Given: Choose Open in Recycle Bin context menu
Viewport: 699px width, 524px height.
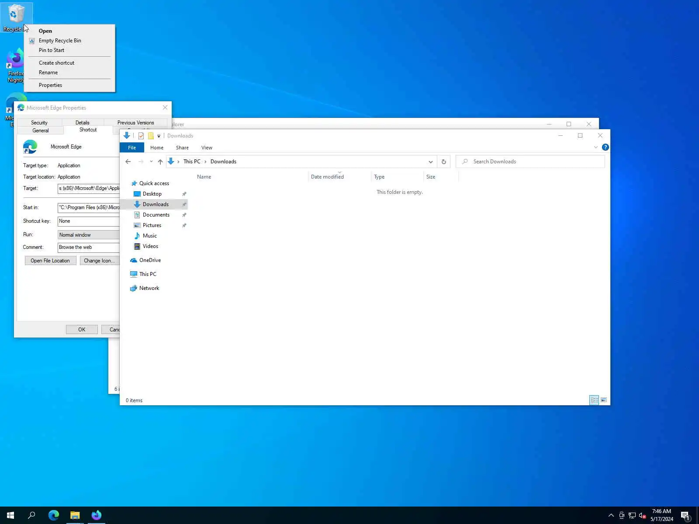Looking at the screenshot, I should 69,31.
